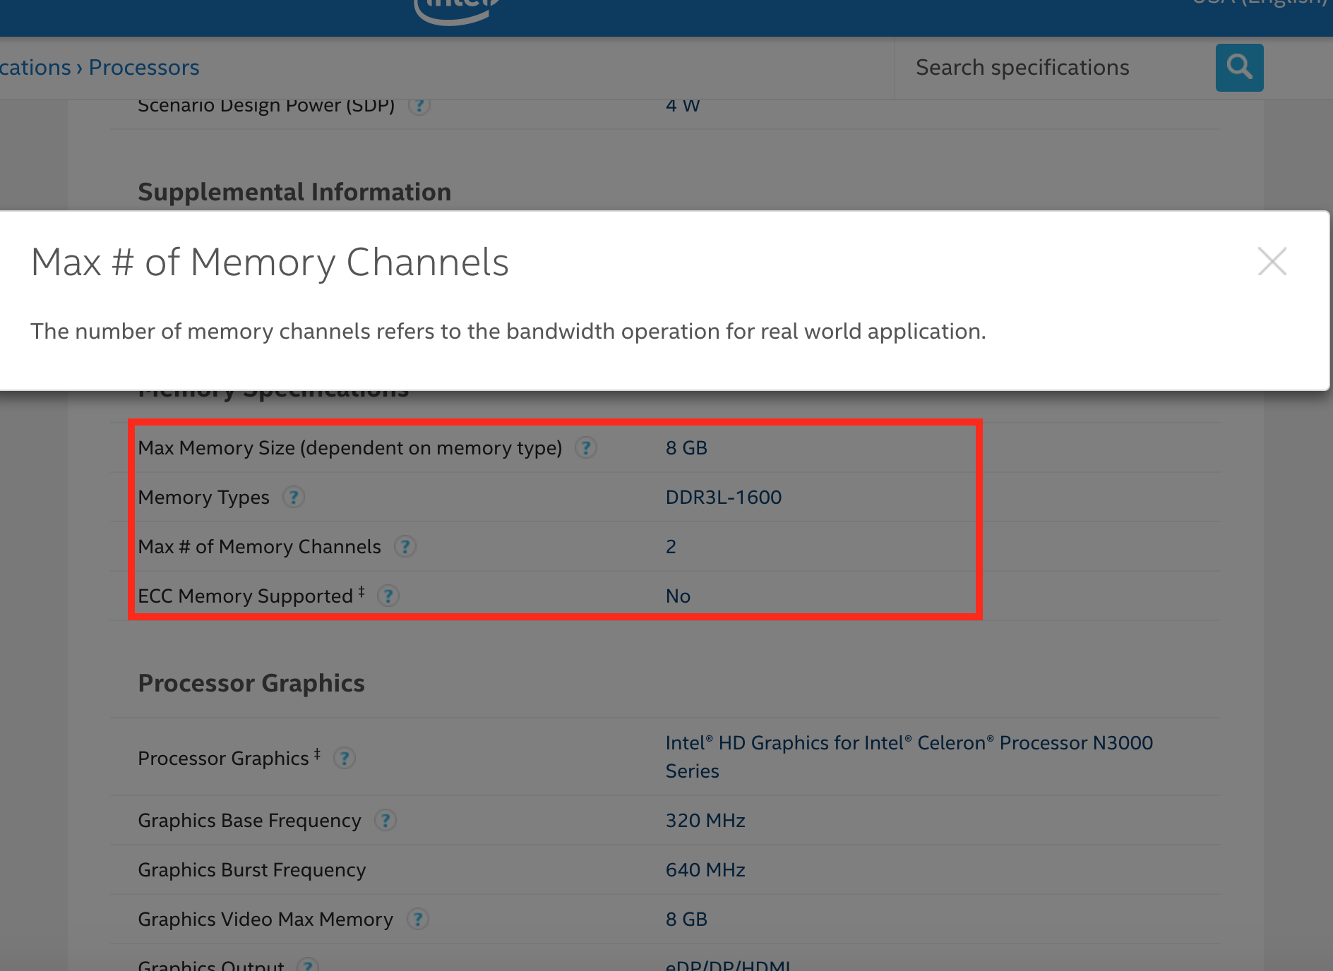Image resolution: width=1333 pixels, height=971 pixels.
Task: Open Intel HD Graphics for Celeron N3000 link
Action: click(909, 743)
